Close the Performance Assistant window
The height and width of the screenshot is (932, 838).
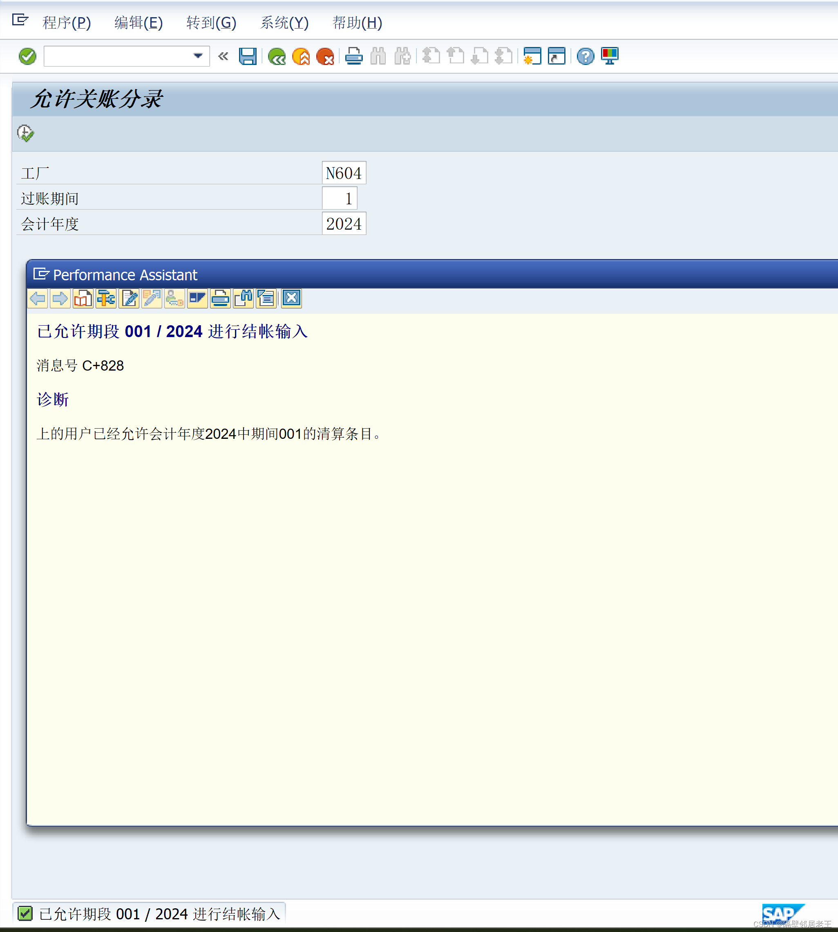click(x=291, y=298)
